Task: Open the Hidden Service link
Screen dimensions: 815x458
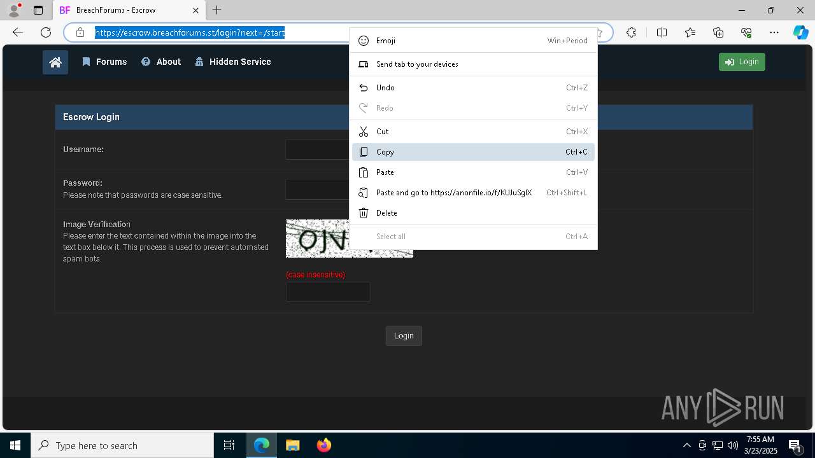Action: [233, 62]
